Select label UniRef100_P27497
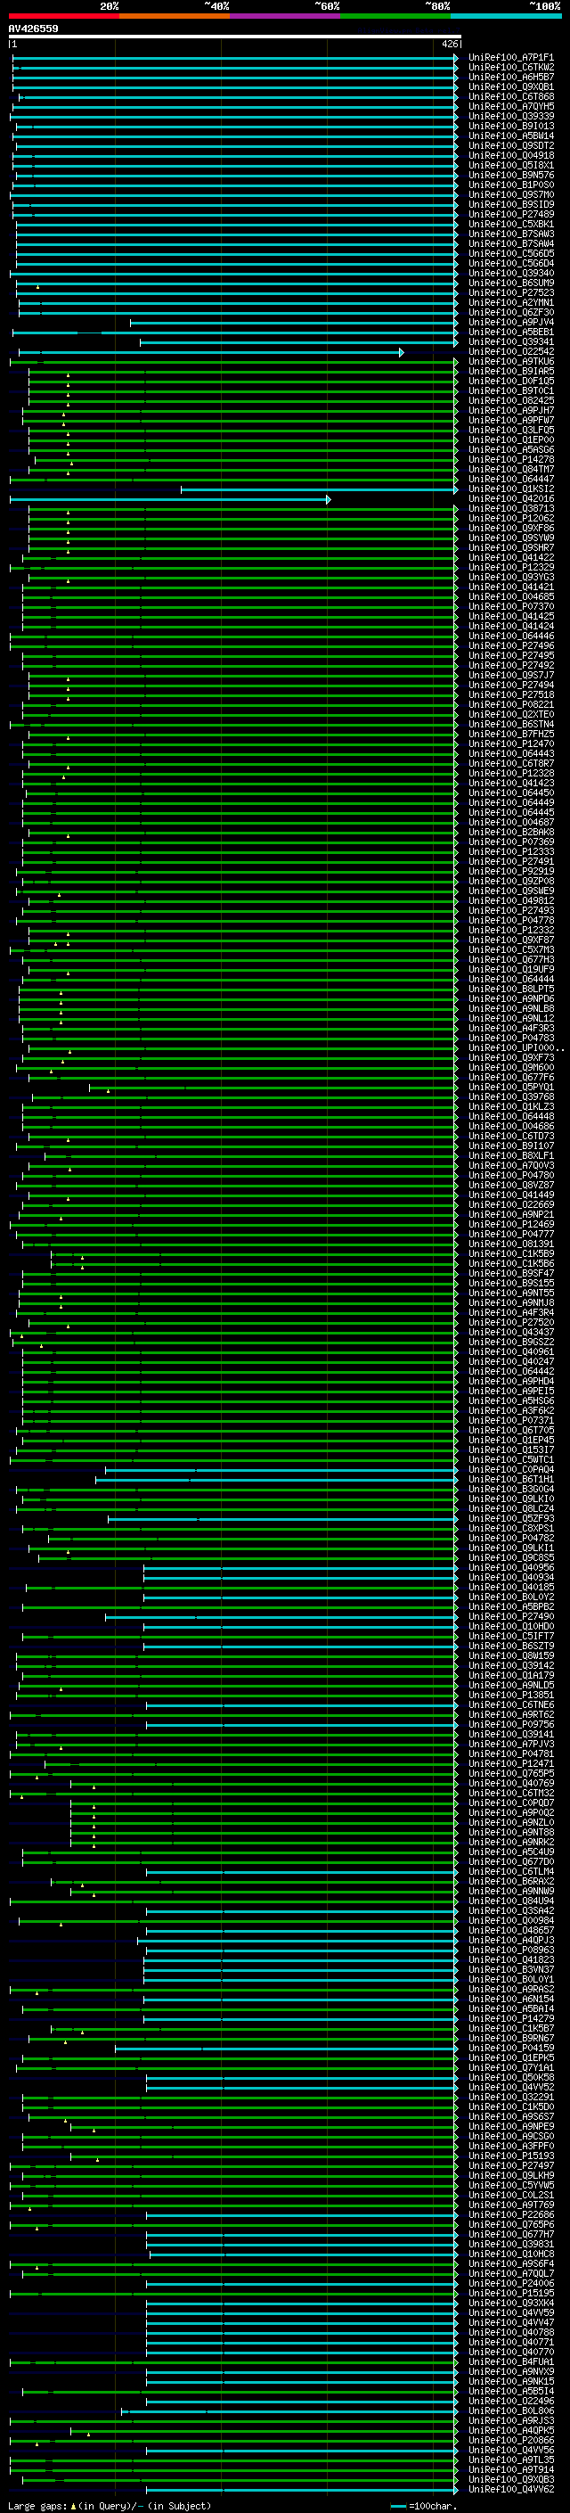 click(x=511, y=2165)
